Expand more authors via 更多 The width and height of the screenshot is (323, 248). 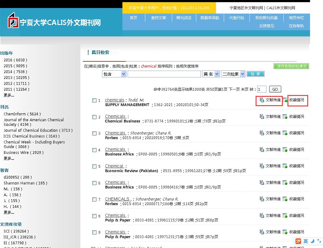click(x=9, y=212)
